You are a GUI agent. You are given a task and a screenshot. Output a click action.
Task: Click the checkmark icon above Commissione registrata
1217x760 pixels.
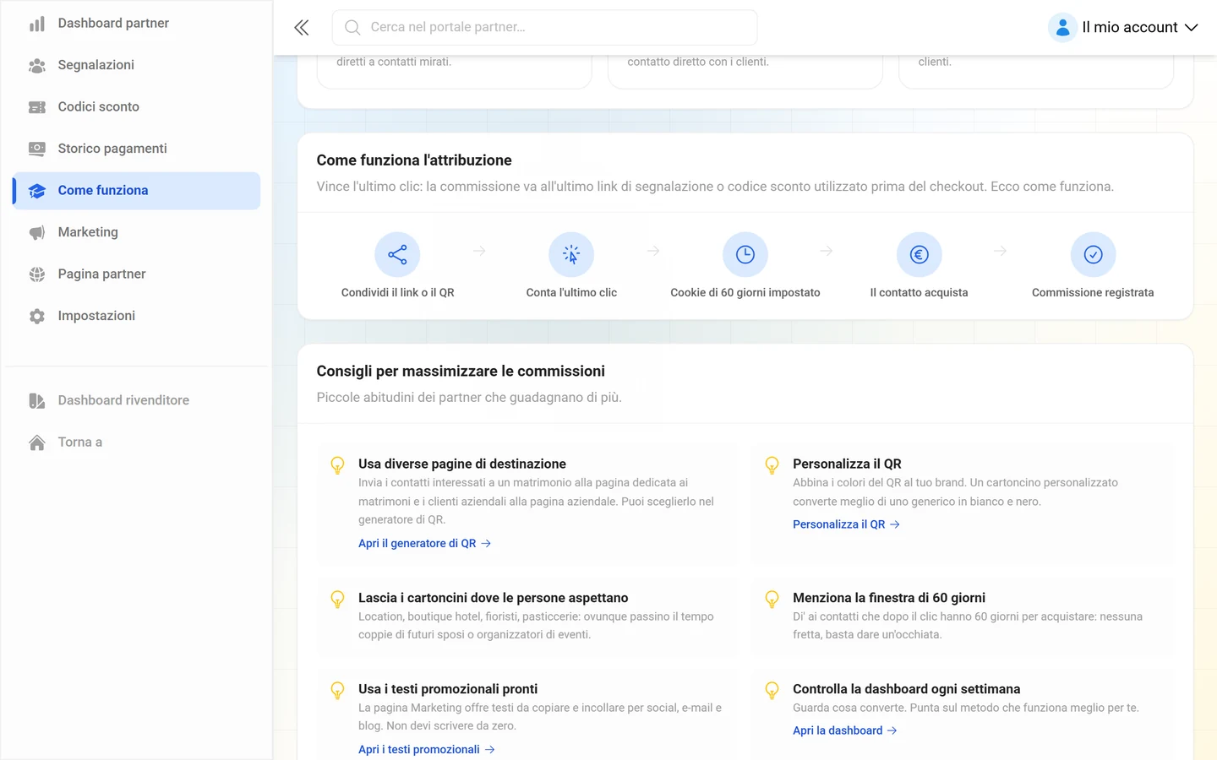click(1094, 254)
